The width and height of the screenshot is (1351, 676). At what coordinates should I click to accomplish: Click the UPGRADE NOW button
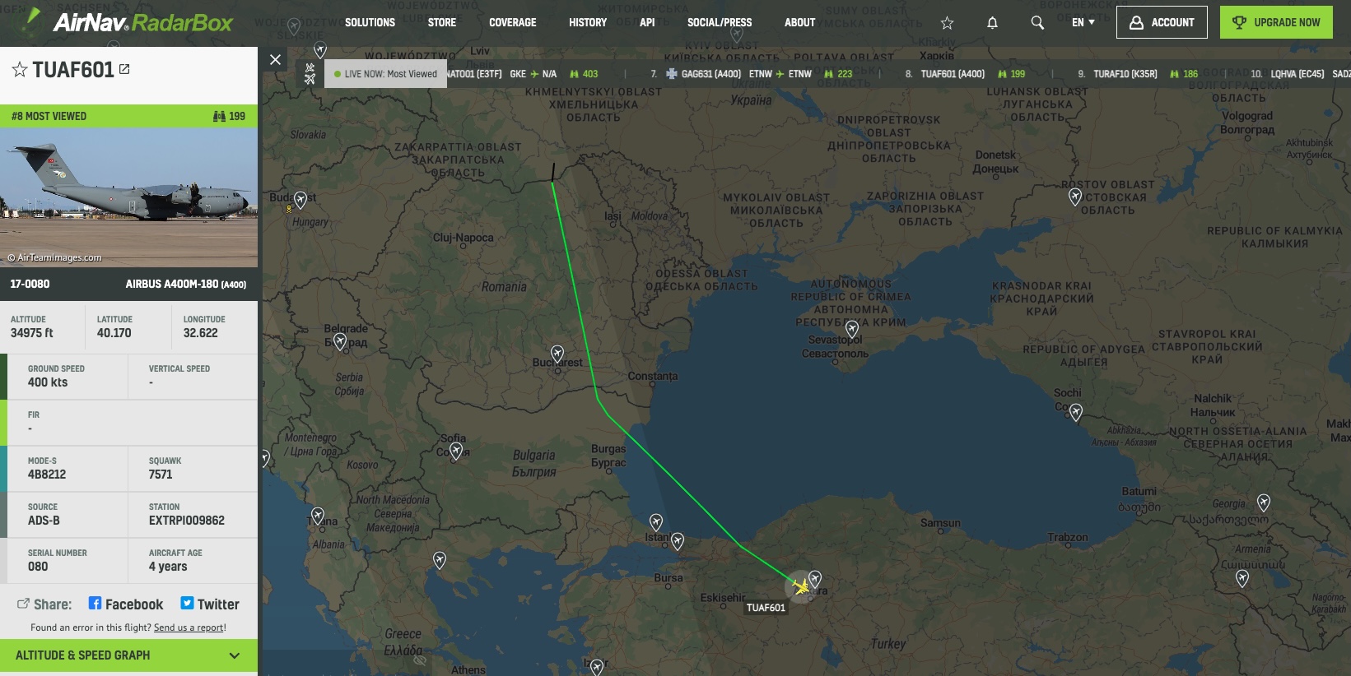coord(1276,22)
